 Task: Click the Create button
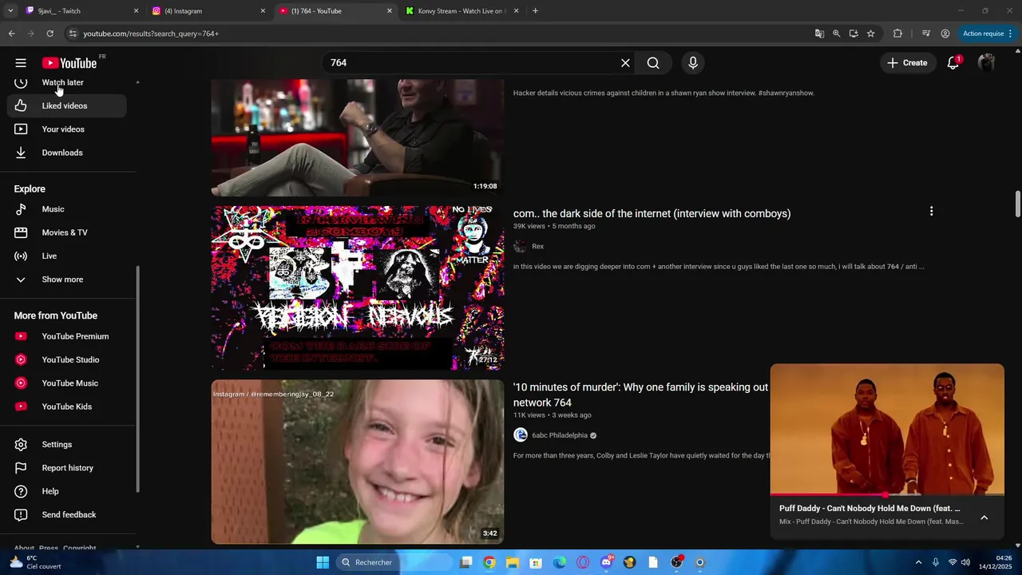[x=907, y=63]
